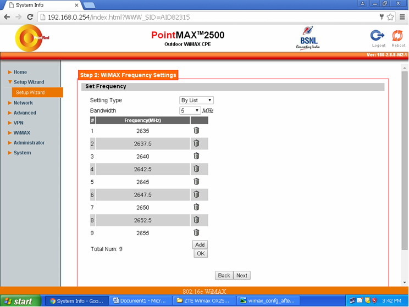Expand the Network menu

[x=23, y=103]
